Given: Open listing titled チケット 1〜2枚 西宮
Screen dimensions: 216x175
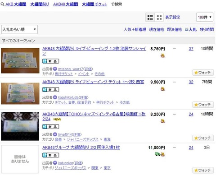Looking at the screenshot, I should coord(93,82).
